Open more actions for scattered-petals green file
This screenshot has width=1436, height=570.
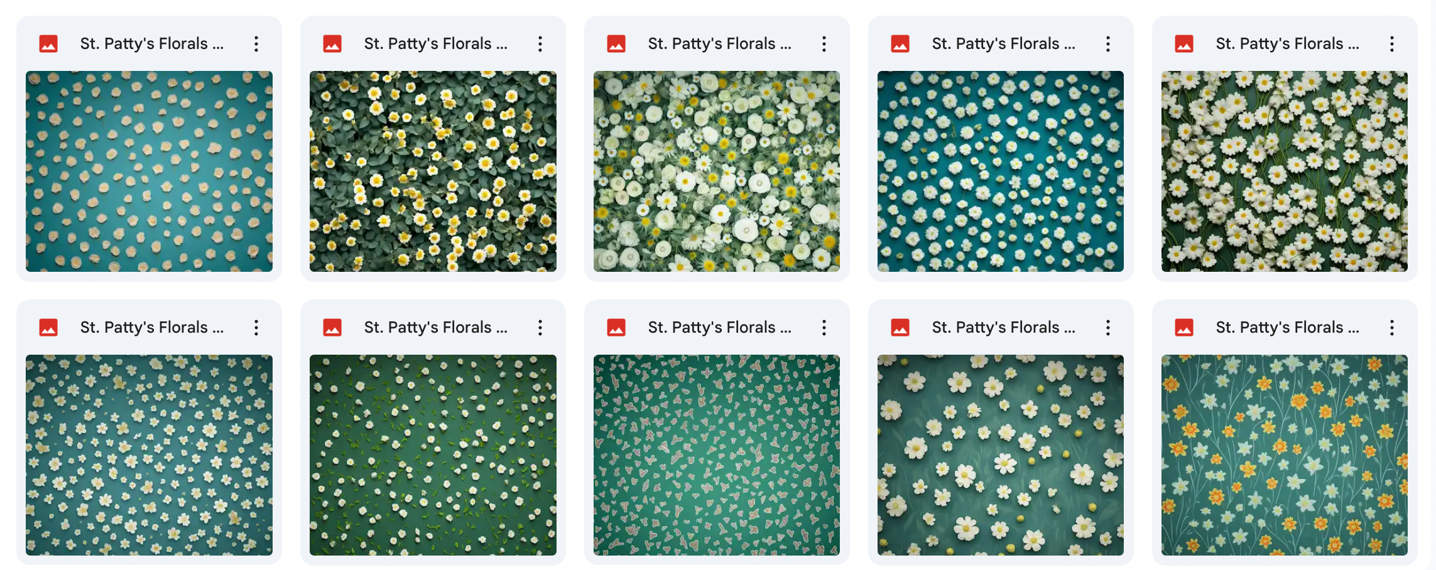pyautogui.click(x=540, y=328)
